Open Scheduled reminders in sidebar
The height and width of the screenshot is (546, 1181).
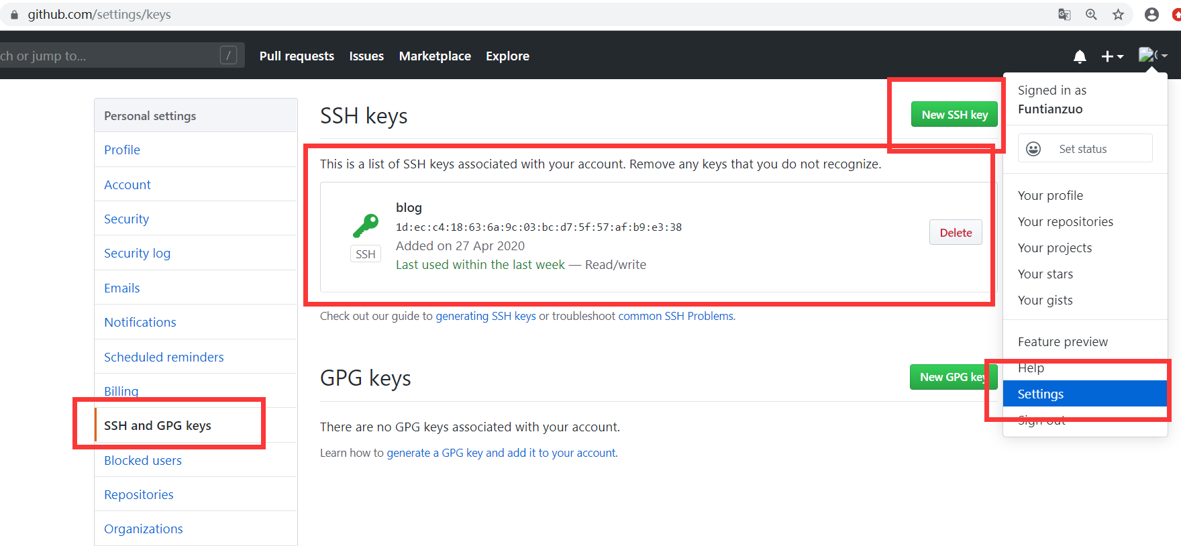coord(164,357)
